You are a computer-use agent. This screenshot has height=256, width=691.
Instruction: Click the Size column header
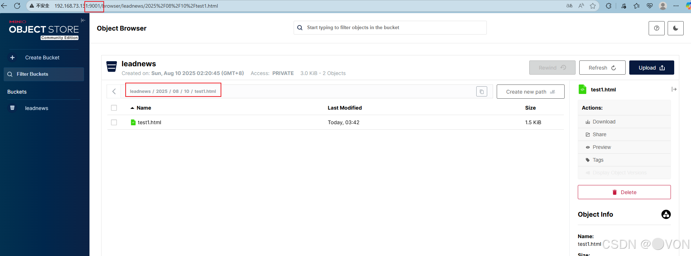(x=530, y=108)
